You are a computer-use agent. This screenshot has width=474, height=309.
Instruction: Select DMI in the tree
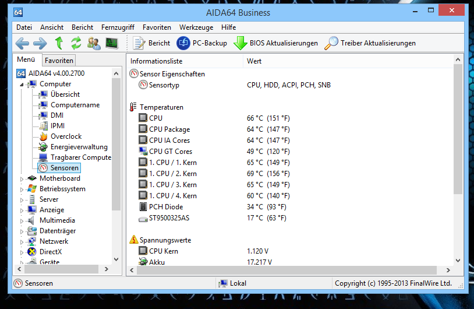click(57, 115)
